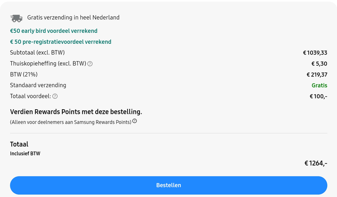Click the Thuiskopieheffing (excl. BTW) label
This screenshot has width=337, height=197.
click(x=48, y=63)
